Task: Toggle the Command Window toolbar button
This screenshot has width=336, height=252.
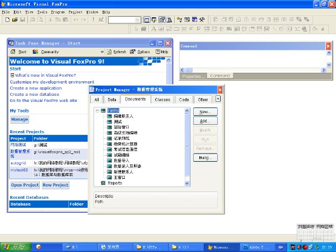Action: (147, 20)
